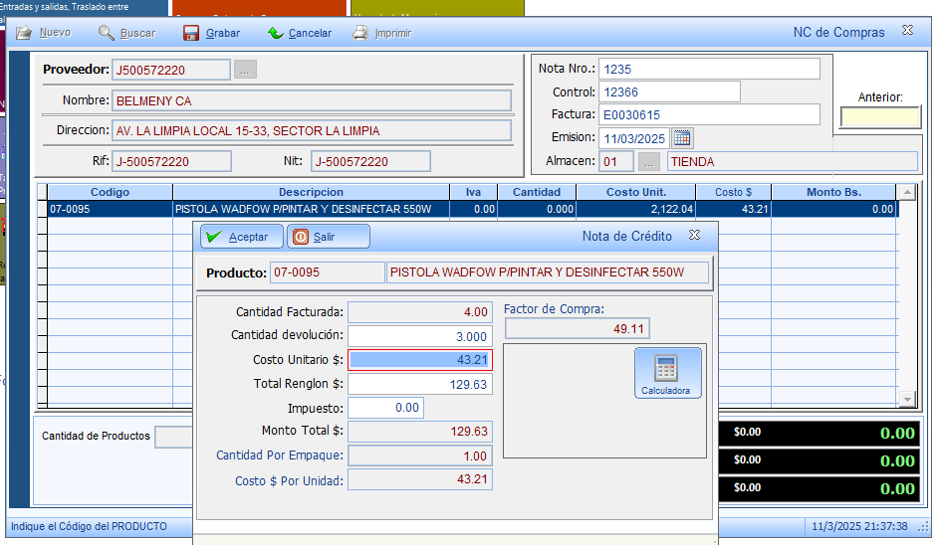This screenshot has width=943, height=545.
Task: Click the Nuevo toolbar icon
Action: coord(23,33)
